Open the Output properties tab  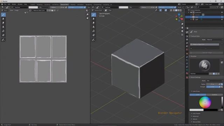[187, 40]
